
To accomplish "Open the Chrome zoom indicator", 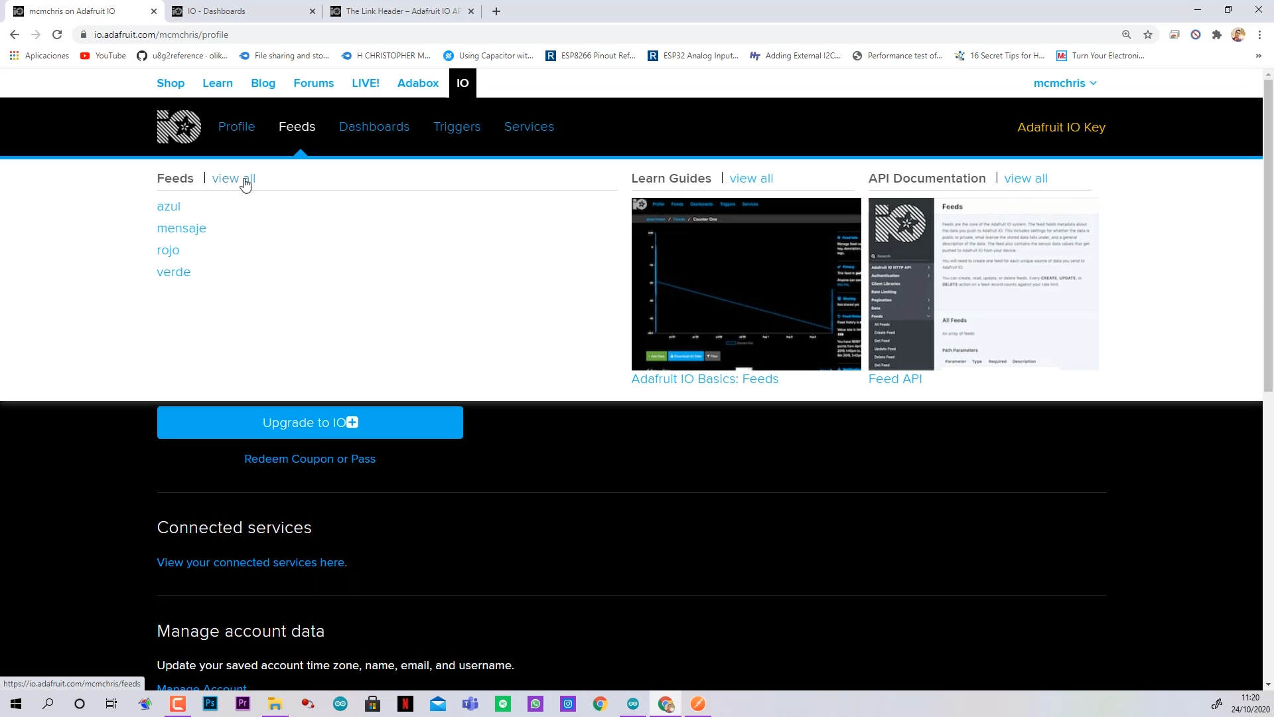I will 1127,35.
